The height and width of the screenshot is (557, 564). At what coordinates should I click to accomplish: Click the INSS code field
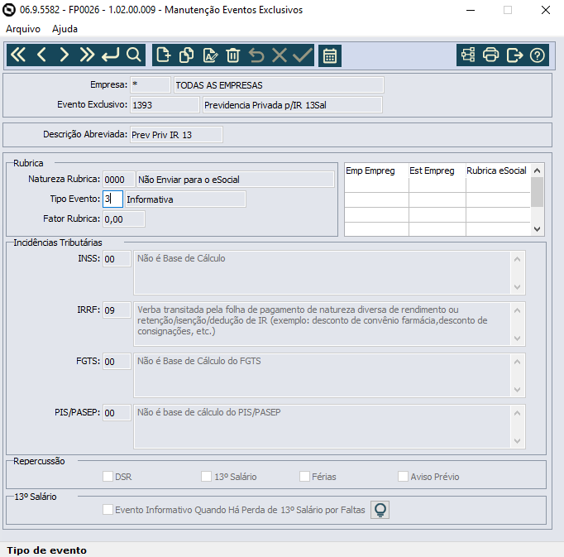click(x=117, y=259)
